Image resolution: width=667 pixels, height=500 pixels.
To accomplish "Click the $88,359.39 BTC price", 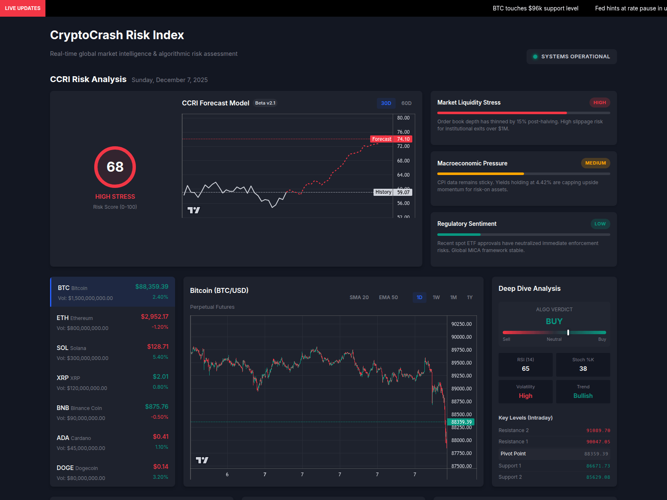I will [x=152, y=287].
